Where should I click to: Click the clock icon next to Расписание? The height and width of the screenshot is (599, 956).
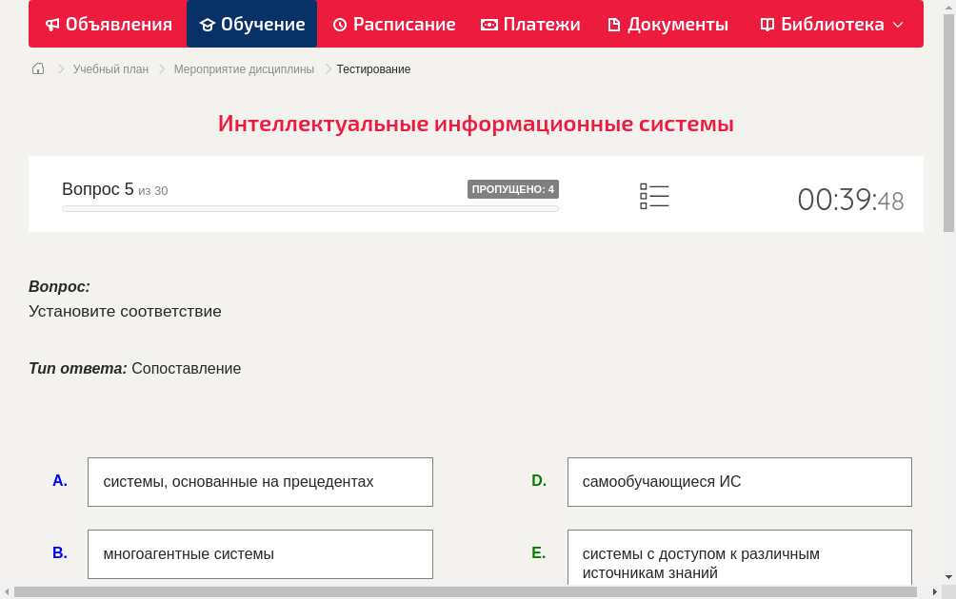pos(339,24)
